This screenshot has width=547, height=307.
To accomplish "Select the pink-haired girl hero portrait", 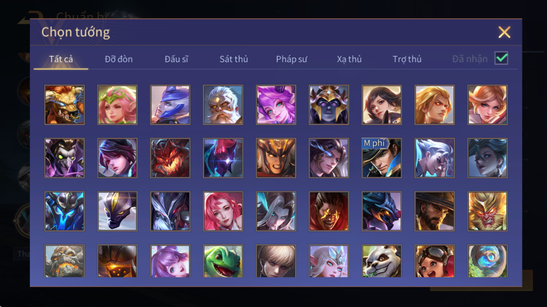I will tap(223, 211).
